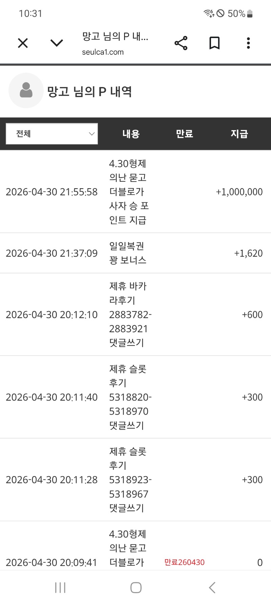Tap the 만료 column header
Image resolution: width=271 pixels, height=604 pixels.
184,134
